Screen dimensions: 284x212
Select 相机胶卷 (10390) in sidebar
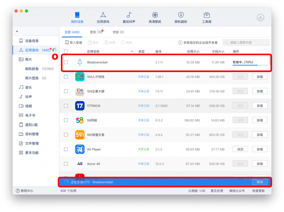click(x=39, y=69)
